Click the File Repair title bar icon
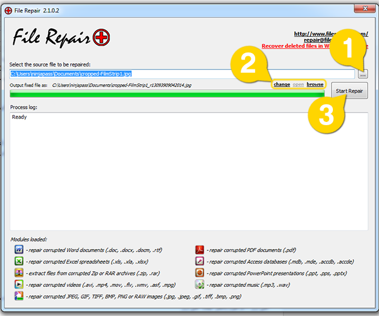This screenshot has height=316, width=379. point(8,11)
